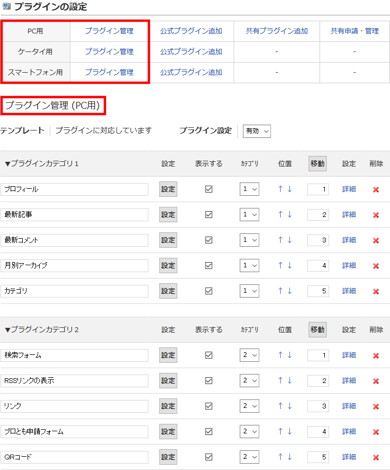Click position number field for 最新コメント
390x470 pixels.
click(x=318, y=240)
